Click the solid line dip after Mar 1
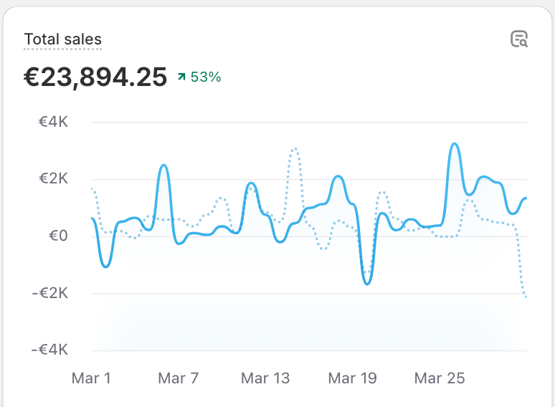This screenshot has height=407, width=555. 106,266
